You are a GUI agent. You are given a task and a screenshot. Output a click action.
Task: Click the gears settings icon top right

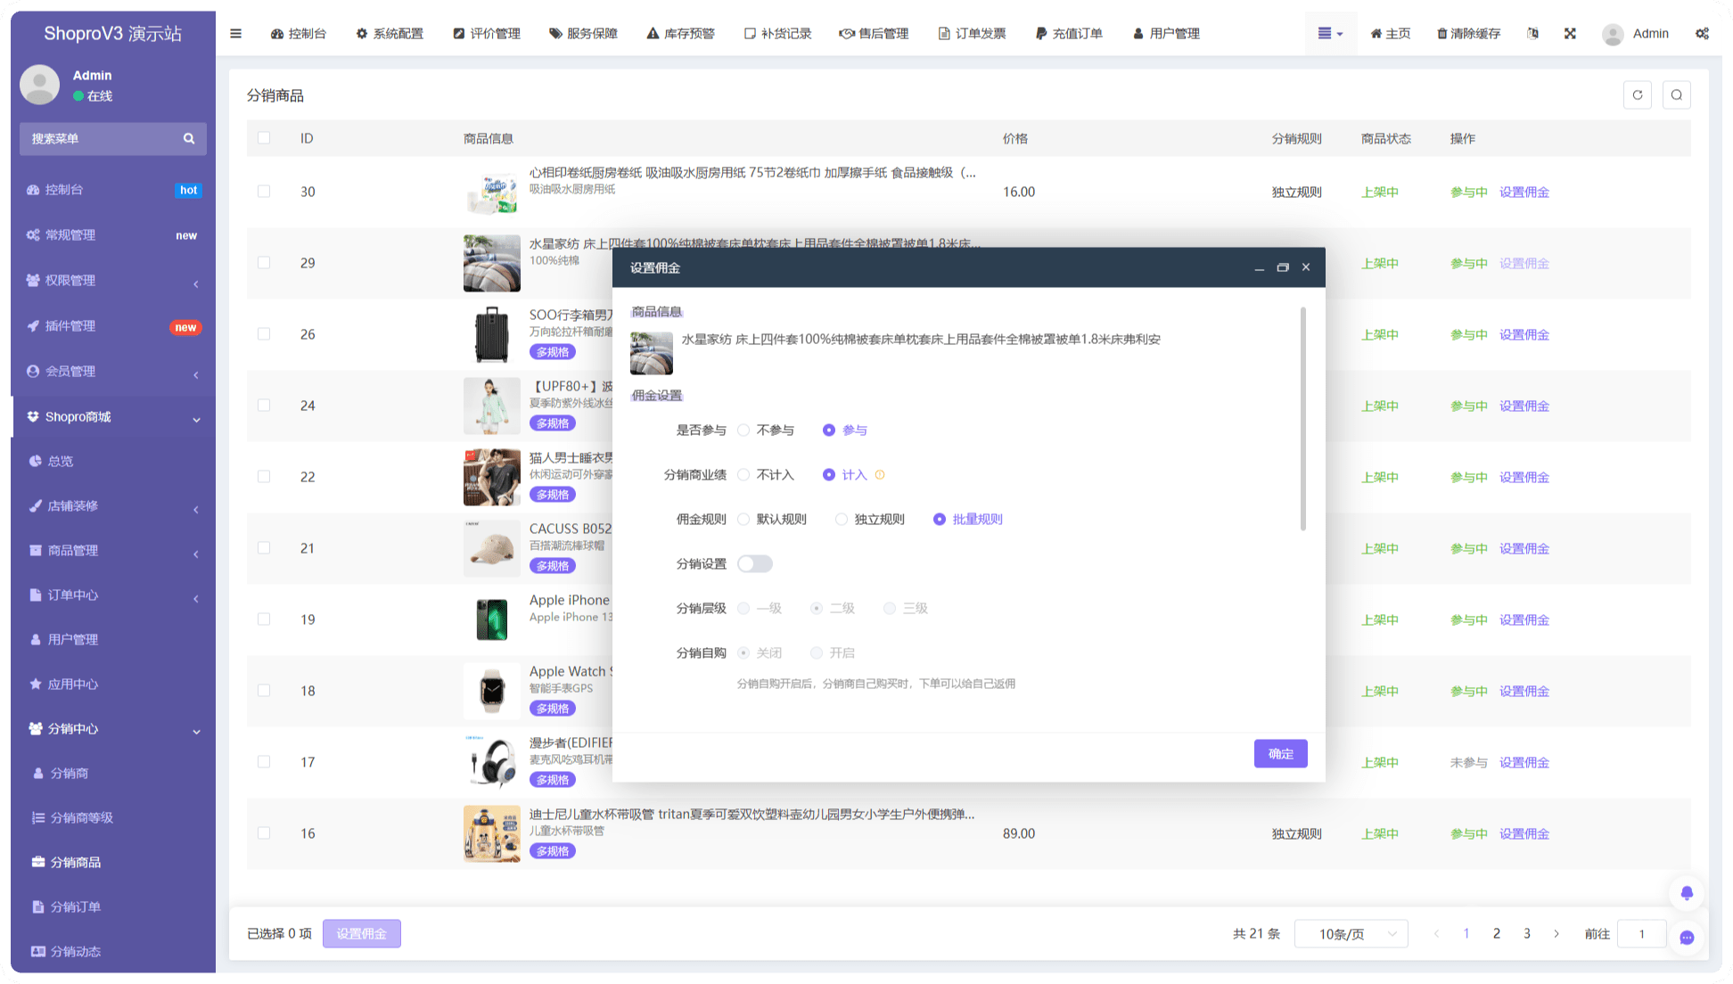[1702, 34]
